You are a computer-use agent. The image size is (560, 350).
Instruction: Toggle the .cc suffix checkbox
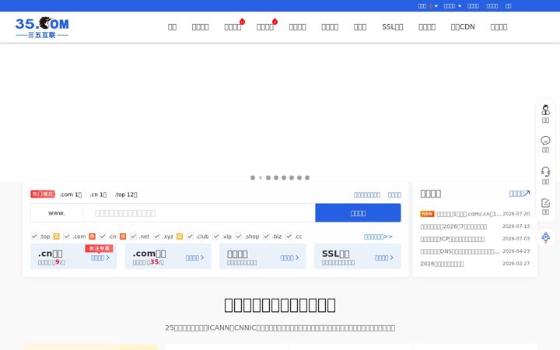pyautogui.click(x=289, y=236)
